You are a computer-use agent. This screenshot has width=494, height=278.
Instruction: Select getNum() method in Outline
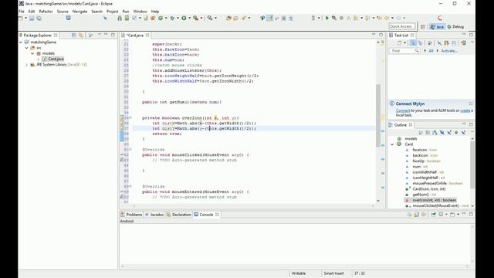[x=424, y=195]
